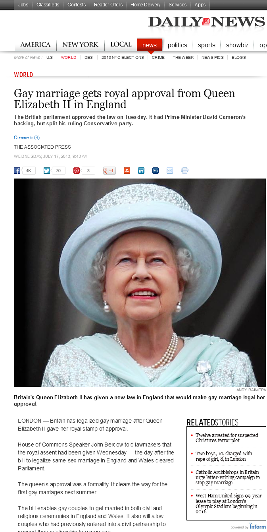Image resolution: width=267 pixels, height=532 pixels.
Task: Open the politics tab
Action: pos(177,45)
